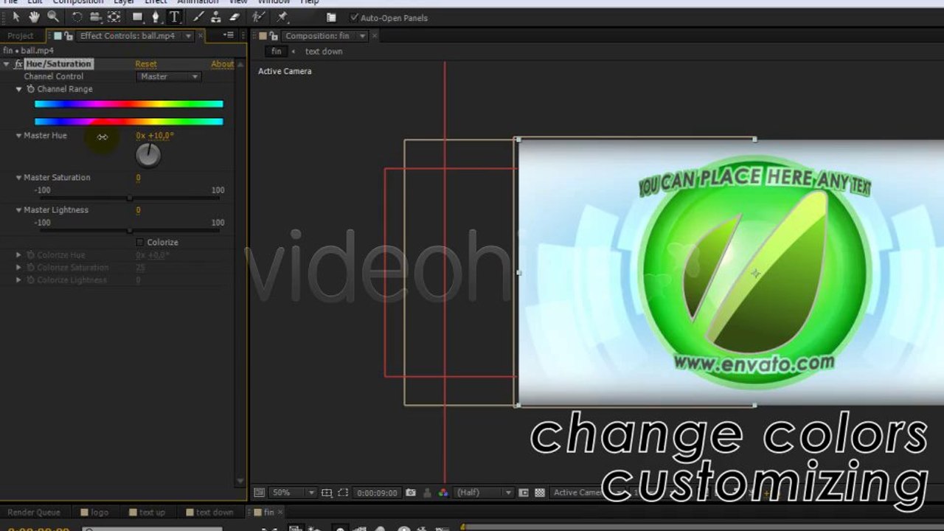Click Always Preview This View icon
944x531 pixels.
coord(260,493)
